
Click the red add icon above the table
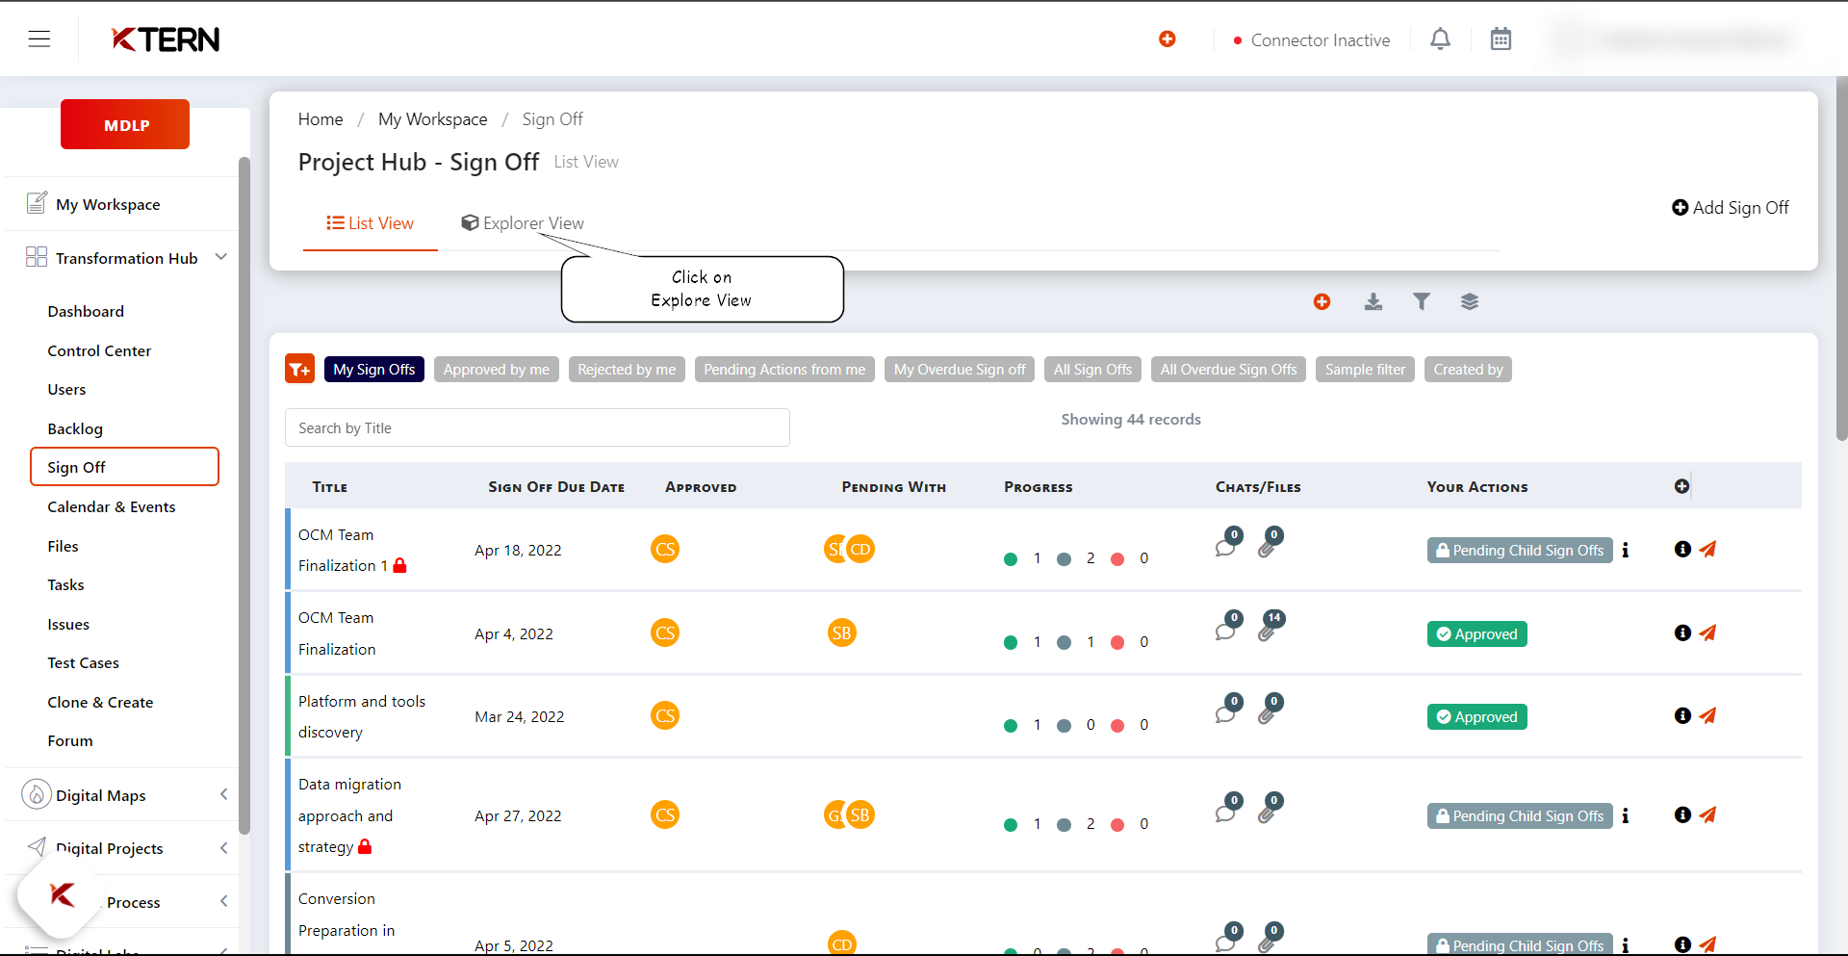pos(1322,302)
